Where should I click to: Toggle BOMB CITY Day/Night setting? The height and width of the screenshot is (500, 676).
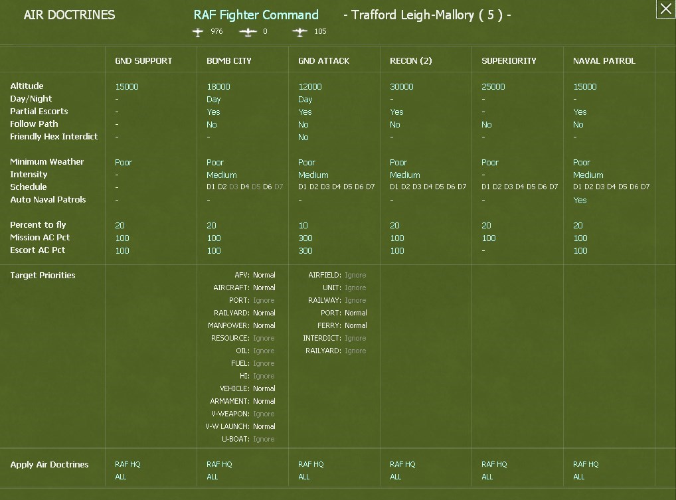click(213, 100)
